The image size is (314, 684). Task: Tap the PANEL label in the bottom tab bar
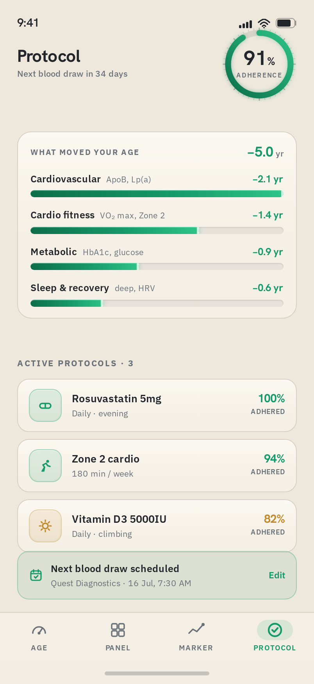coord(118,648)
